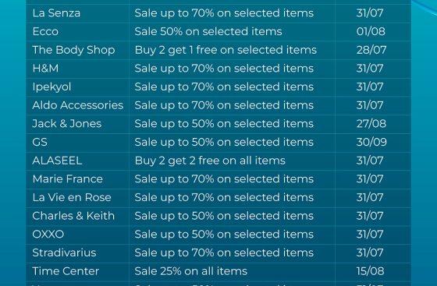Select the H&M store entry
This screenshot has height=286, width=437.
45,69
